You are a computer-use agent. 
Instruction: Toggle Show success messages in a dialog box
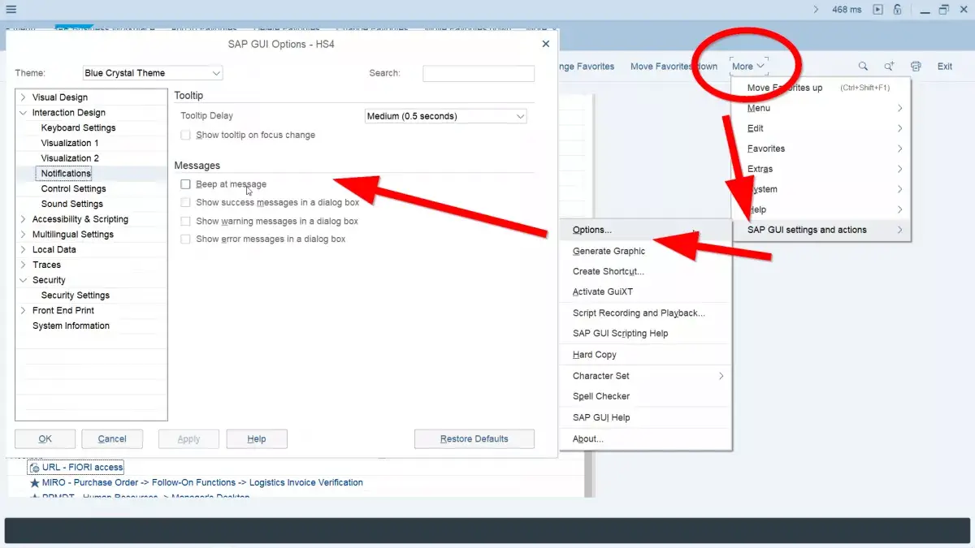186,203
